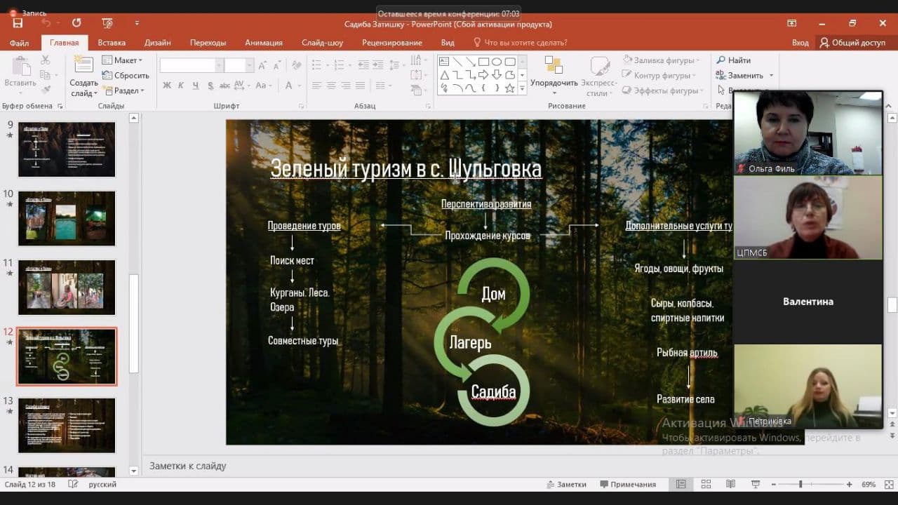Toggle the Notes (Заметки) pane
This screenshot has width=898, height=505.
click(x=566, y=485)
